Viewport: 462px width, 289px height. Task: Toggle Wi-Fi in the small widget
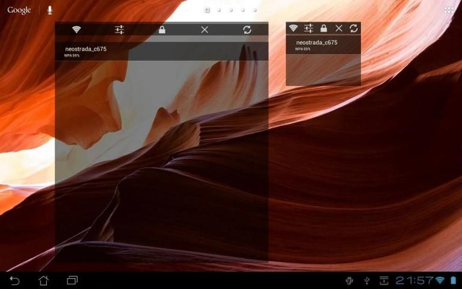coord(293,28)
